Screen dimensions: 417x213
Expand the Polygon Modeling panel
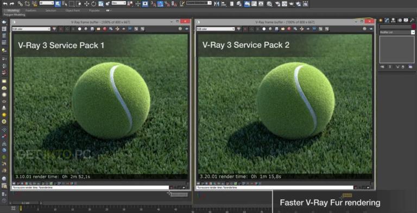(x=14, y=15)
